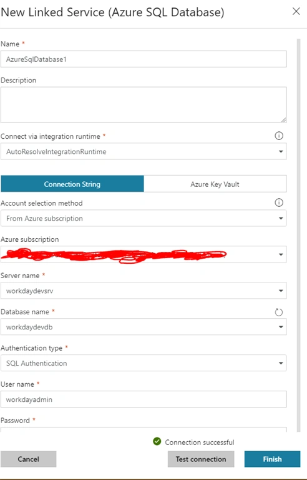Screen dimensions: 307x480
Task: Open the Account selection method dropdown
Action: 144,218
